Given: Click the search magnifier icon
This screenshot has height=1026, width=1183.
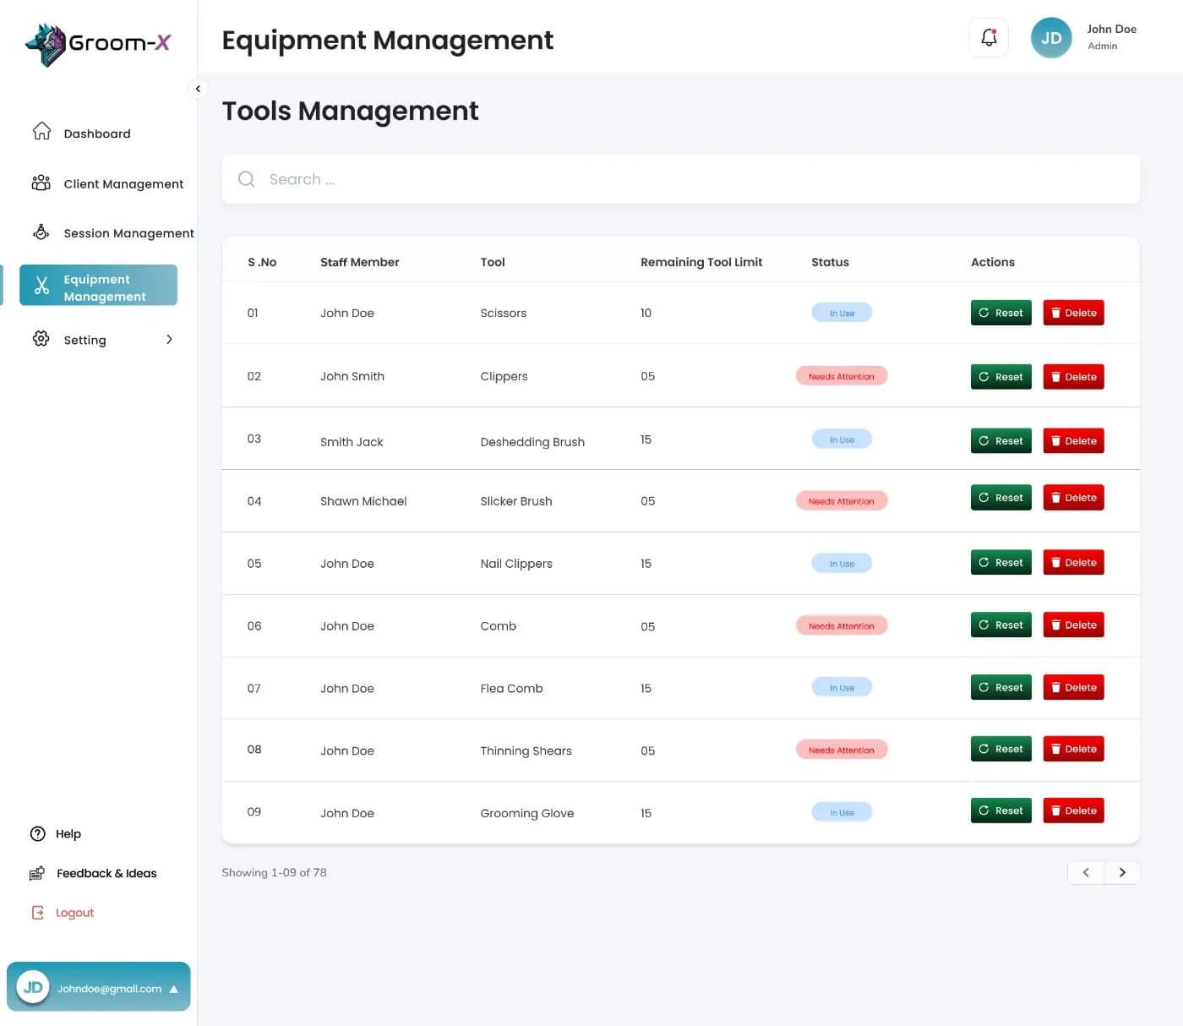Looking at the screenshot, I should [x=246, y=179].
